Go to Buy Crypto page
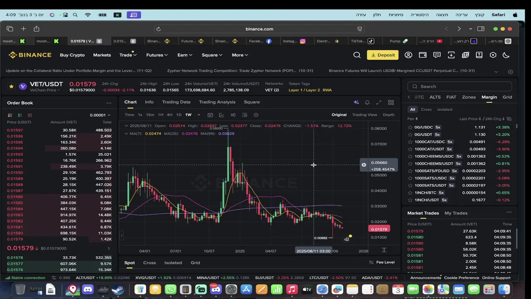Viewport: 531px width, 299px height. coord(72,55)
